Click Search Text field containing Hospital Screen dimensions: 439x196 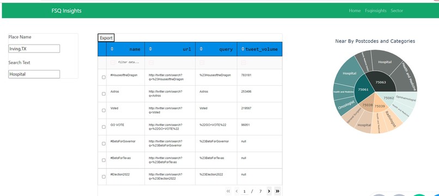pyautogui.click(x=34, y=74)
